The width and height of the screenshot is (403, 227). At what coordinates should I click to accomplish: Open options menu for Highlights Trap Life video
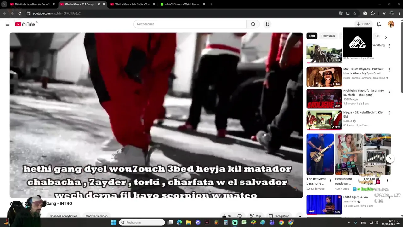[389, 91]
